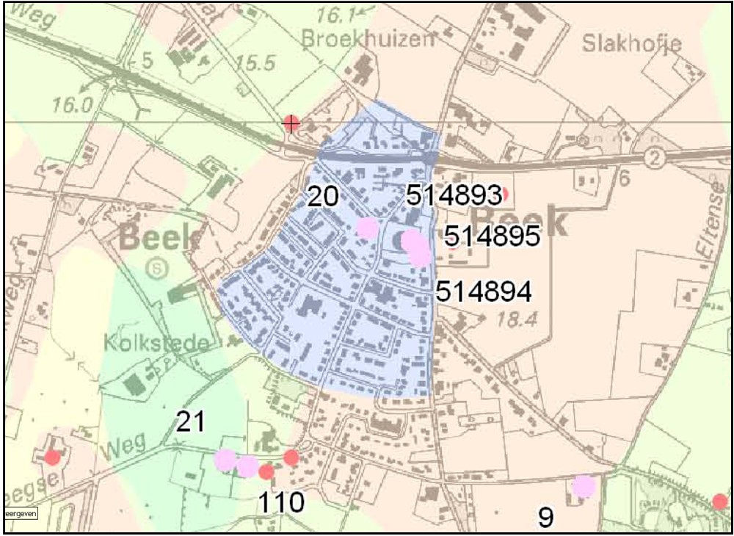
Task: Select the 514895 map label
Action: tap(492, 236)
